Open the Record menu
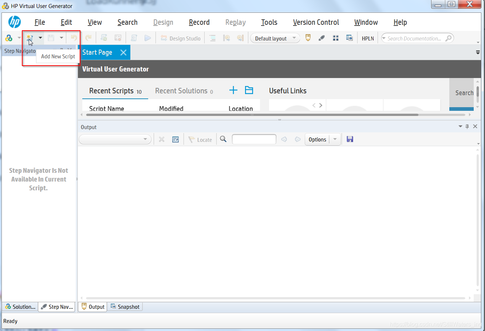485x331 pixels. [199, 22]
